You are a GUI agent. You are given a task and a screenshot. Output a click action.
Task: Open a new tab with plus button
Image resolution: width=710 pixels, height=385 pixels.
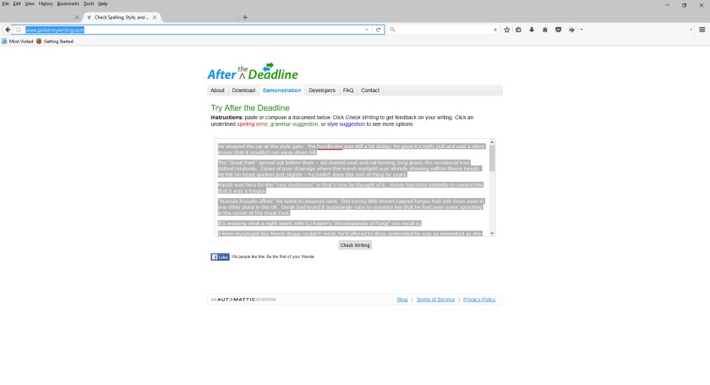pyautogui.click(x=245, y=17)
